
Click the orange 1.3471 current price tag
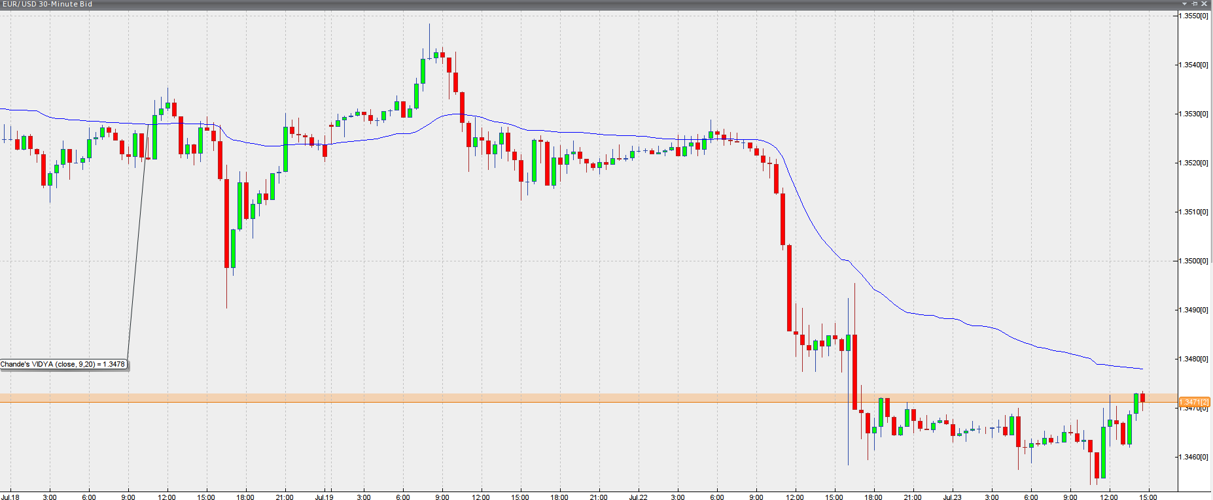click(x=1194, y=402)
